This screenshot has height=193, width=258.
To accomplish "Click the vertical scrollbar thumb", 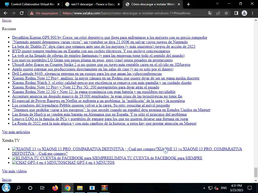I will (x=256, y=172).
